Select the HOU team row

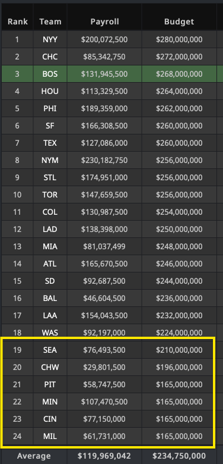click(112, 91)
